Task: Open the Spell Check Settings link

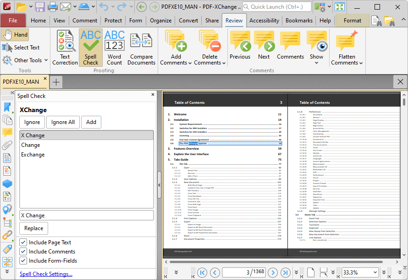Action: (x=46, y=274)
